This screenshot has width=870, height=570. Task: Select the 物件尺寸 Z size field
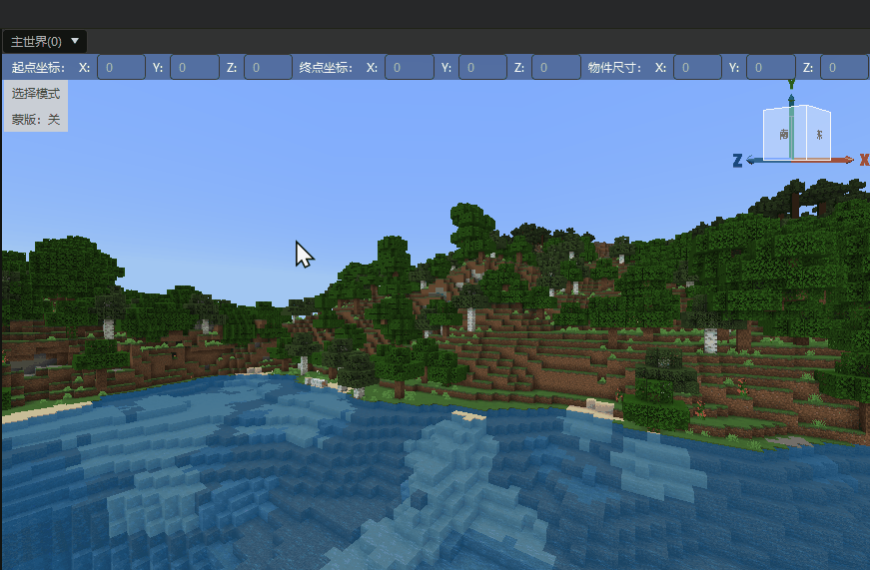843,68
